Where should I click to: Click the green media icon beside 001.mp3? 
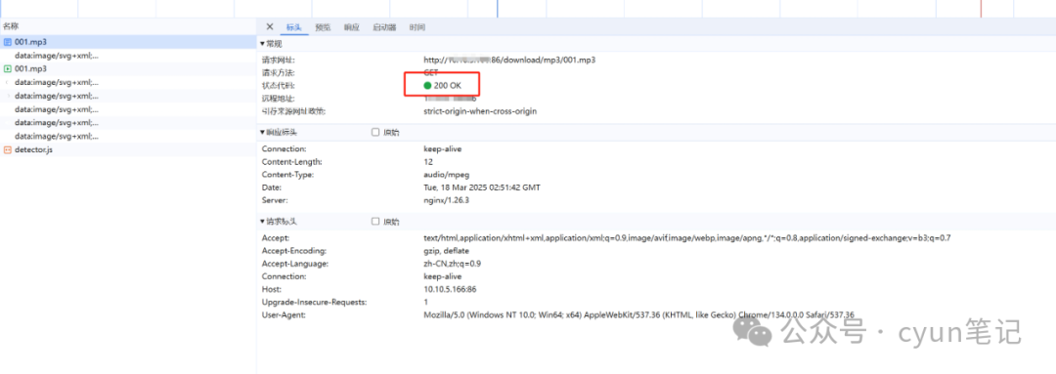pyautogui.click(x=8, y=68)
